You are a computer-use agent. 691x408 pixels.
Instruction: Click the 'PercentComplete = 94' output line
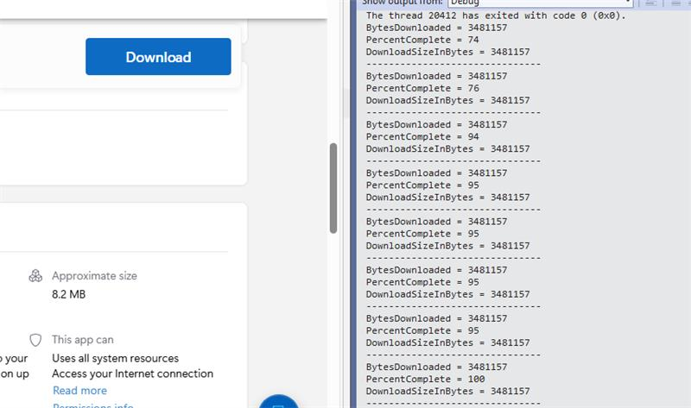pos(422,136)
